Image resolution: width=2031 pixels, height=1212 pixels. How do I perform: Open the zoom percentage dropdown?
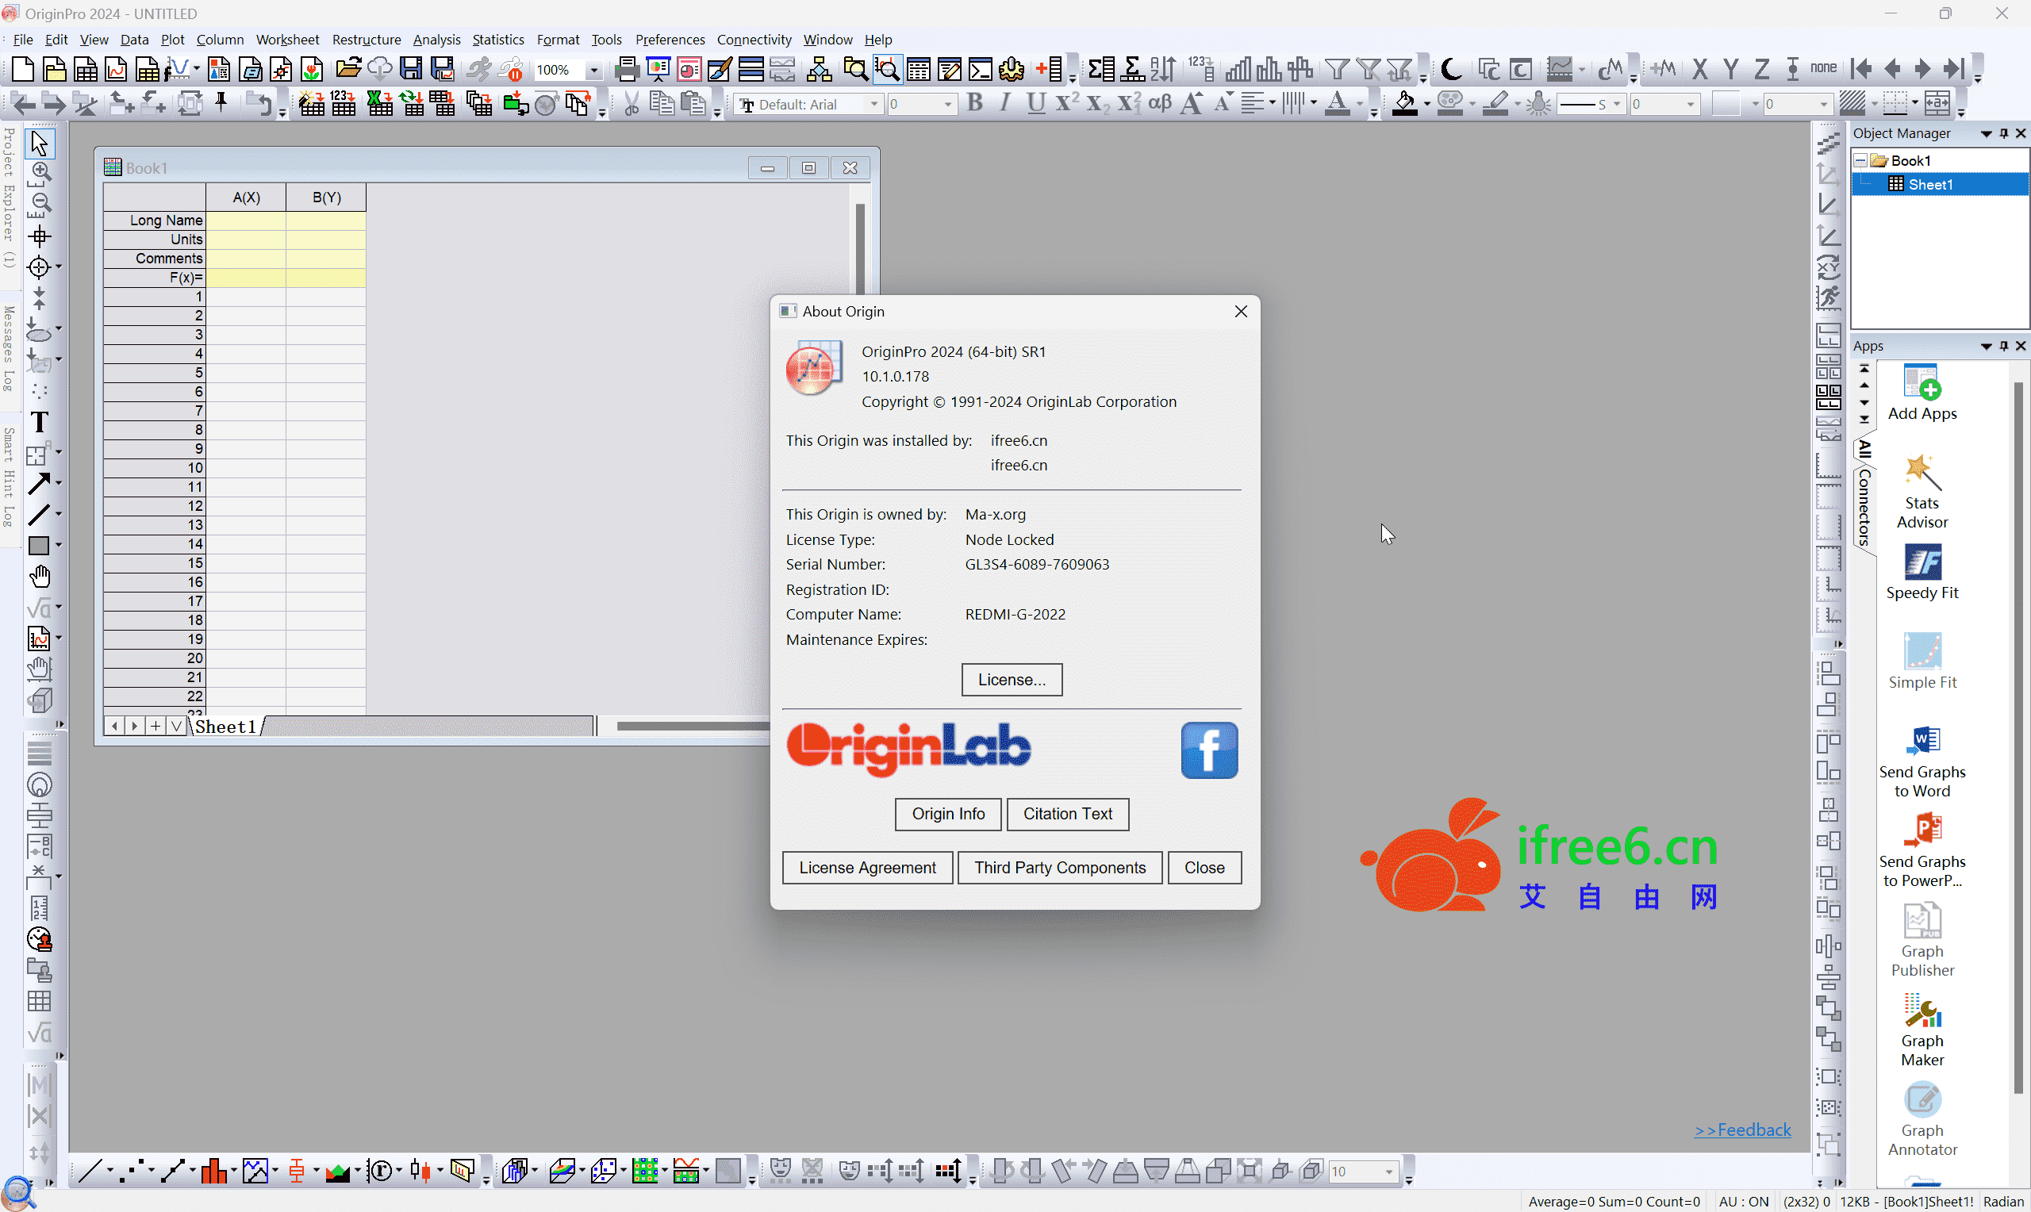(x=594, y=71)
